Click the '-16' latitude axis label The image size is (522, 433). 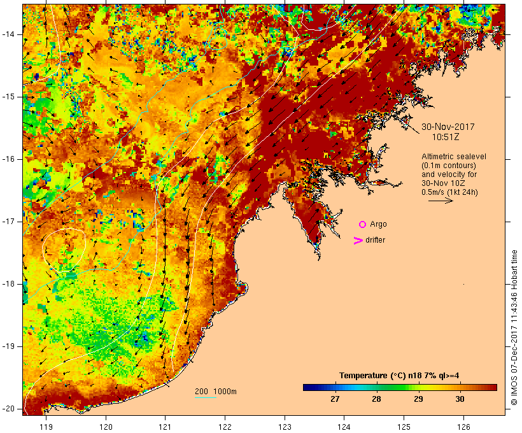click(x=8, y=159)
